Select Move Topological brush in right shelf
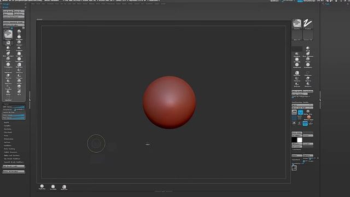 tap(308, 54)
